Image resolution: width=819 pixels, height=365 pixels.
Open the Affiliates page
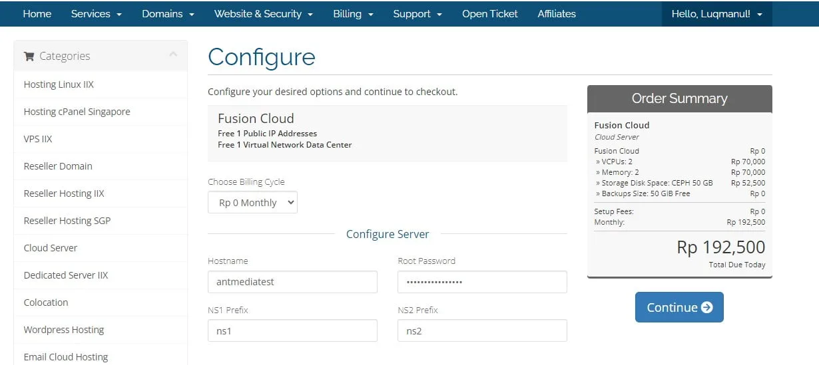click(557, 13)
